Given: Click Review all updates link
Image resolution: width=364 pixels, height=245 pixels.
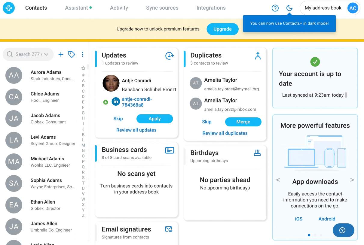Looking at the screenshot, I should [136, 130].
